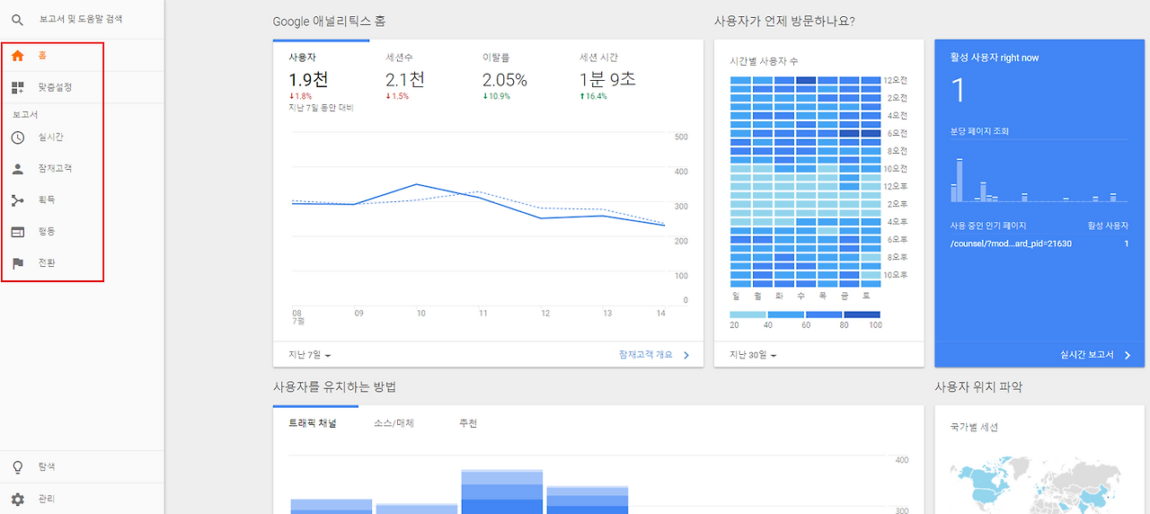Click the 실시간 clock icon

tap(17, 137)
